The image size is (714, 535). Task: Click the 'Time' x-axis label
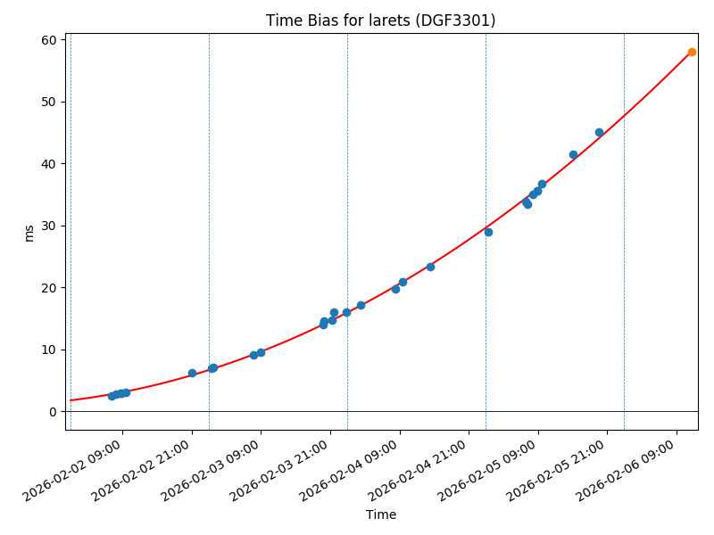point(380,514)
